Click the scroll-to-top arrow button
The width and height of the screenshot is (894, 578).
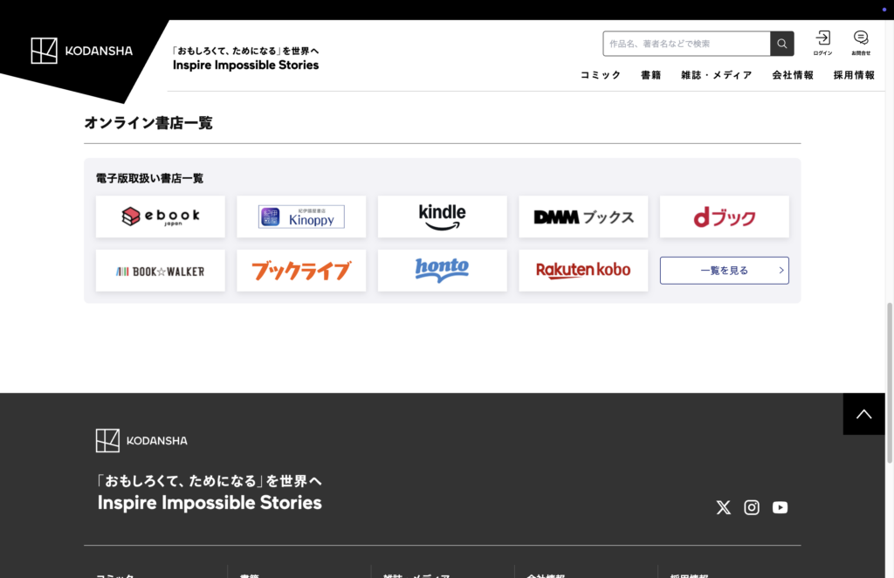[863, 414]
